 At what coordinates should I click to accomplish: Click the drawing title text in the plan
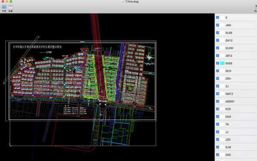[37, 47]
